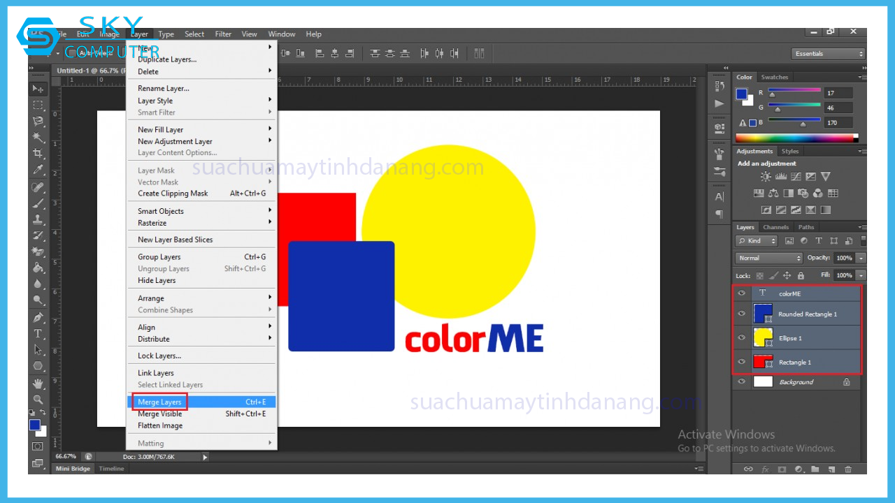This screenshot has width=895, height=503.
Task: Open the Mini Bridge panel tab
Action: [73, 469]
